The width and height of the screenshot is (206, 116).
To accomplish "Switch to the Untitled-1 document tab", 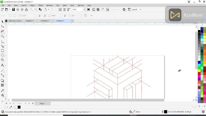I will (x=30, y=21).
